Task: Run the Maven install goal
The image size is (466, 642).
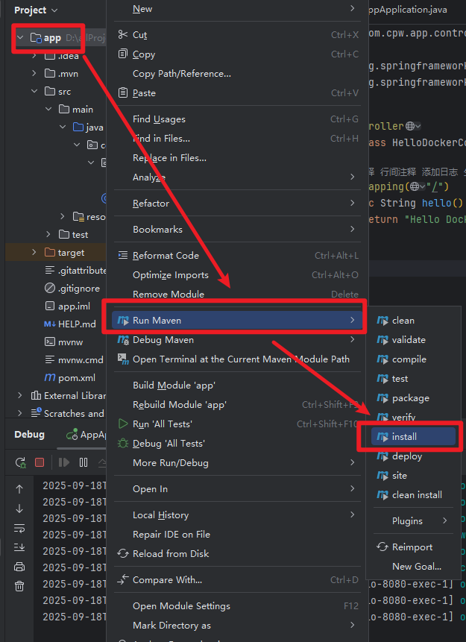Action: point(413,436)
